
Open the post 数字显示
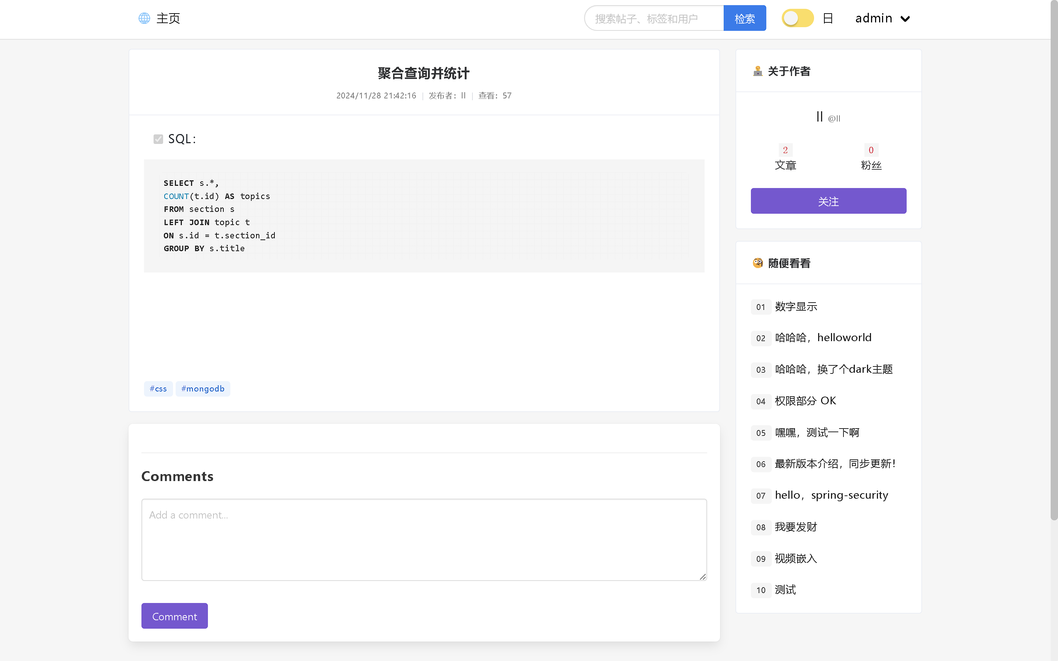point(796,307)
